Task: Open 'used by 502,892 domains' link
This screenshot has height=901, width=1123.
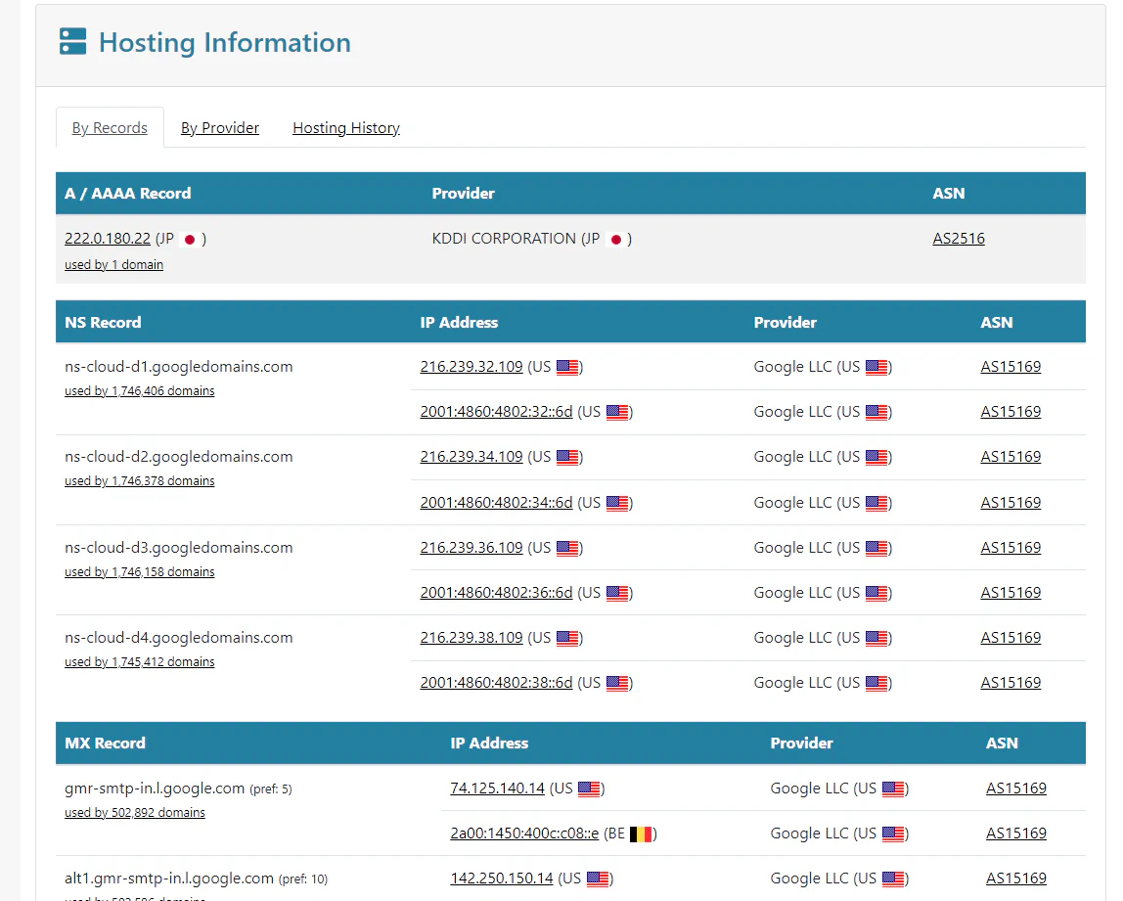Action: click(135, 813)
